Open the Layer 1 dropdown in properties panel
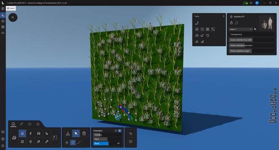 point(241,29)
